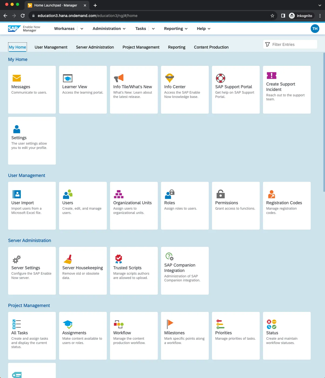This screenshot has height=378, width=325.
Task: Click the Learner View graduation cap icon
Action: tap(68, 78)
